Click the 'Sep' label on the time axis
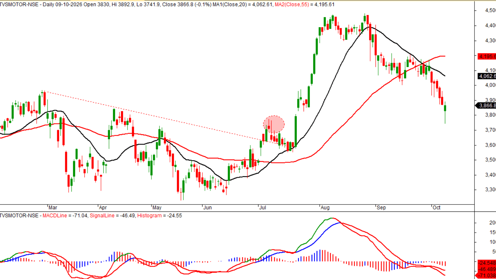 coord(381,207)
